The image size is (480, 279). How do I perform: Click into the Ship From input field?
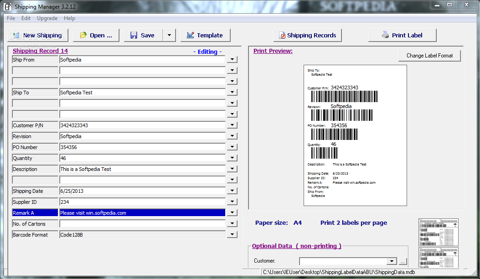(142, 59)
